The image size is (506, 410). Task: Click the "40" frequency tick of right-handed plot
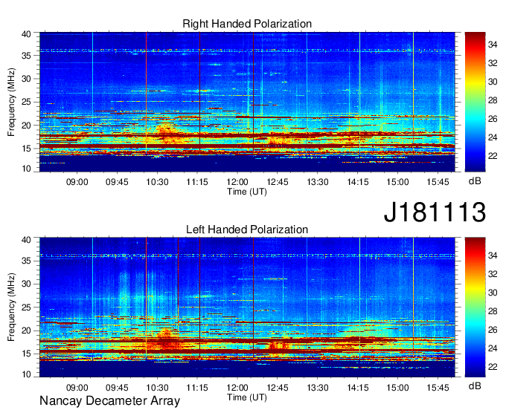coord(26,34)
